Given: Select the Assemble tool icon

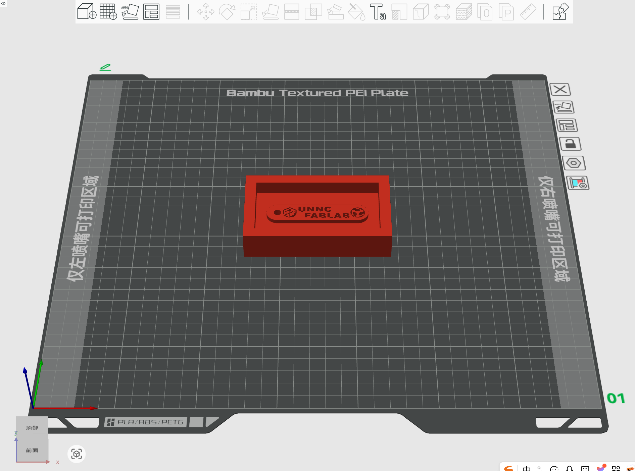Looking at the screenshot, I should tap(335, 12).
